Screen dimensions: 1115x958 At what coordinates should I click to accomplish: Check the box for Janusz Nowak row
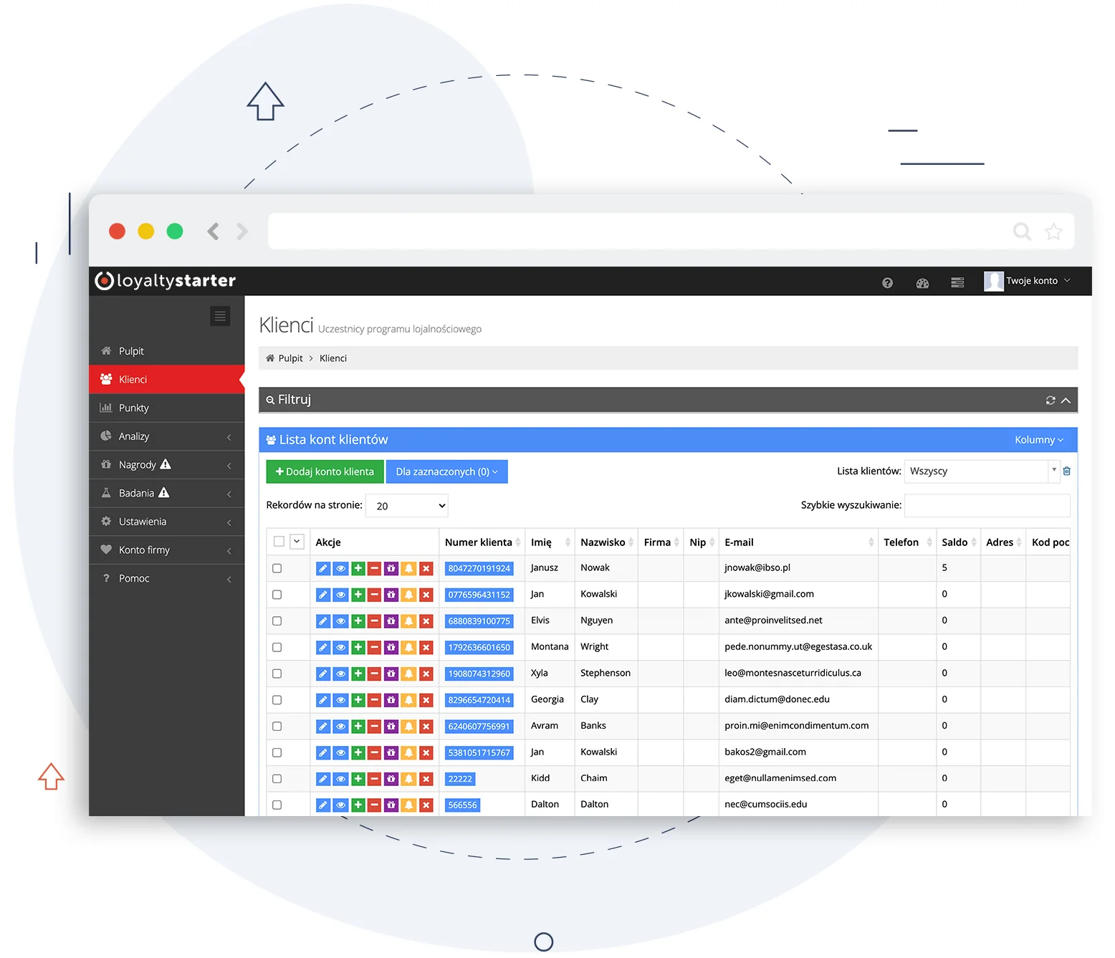click(x=277, y=568)
